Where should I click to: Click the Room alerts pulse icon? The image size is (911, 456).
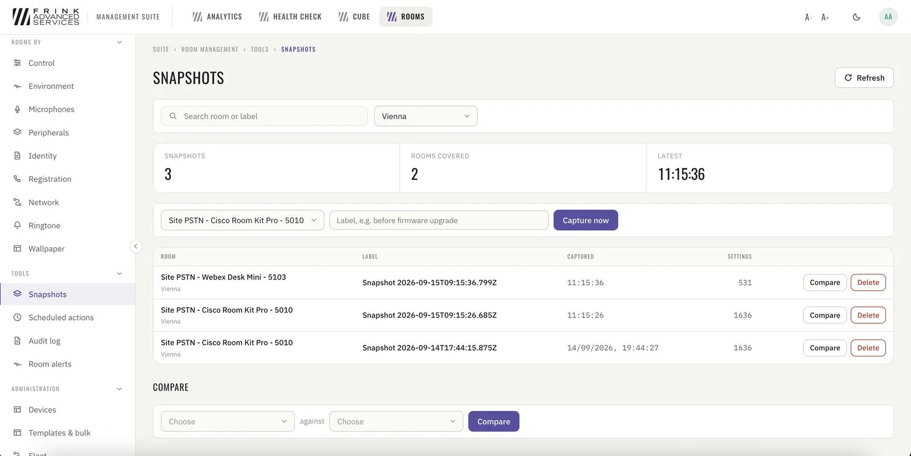pyautogui.click(x=17, y=364)
